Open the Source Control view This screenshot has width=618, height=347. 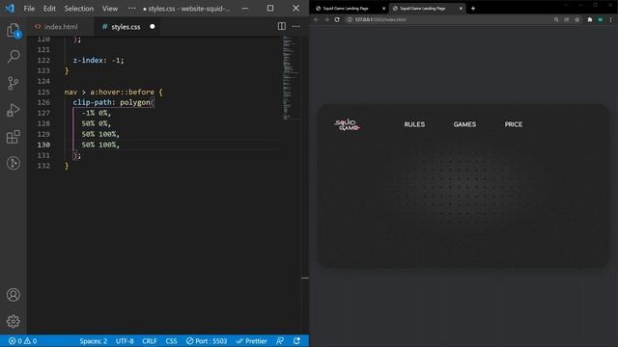(13, 83)
